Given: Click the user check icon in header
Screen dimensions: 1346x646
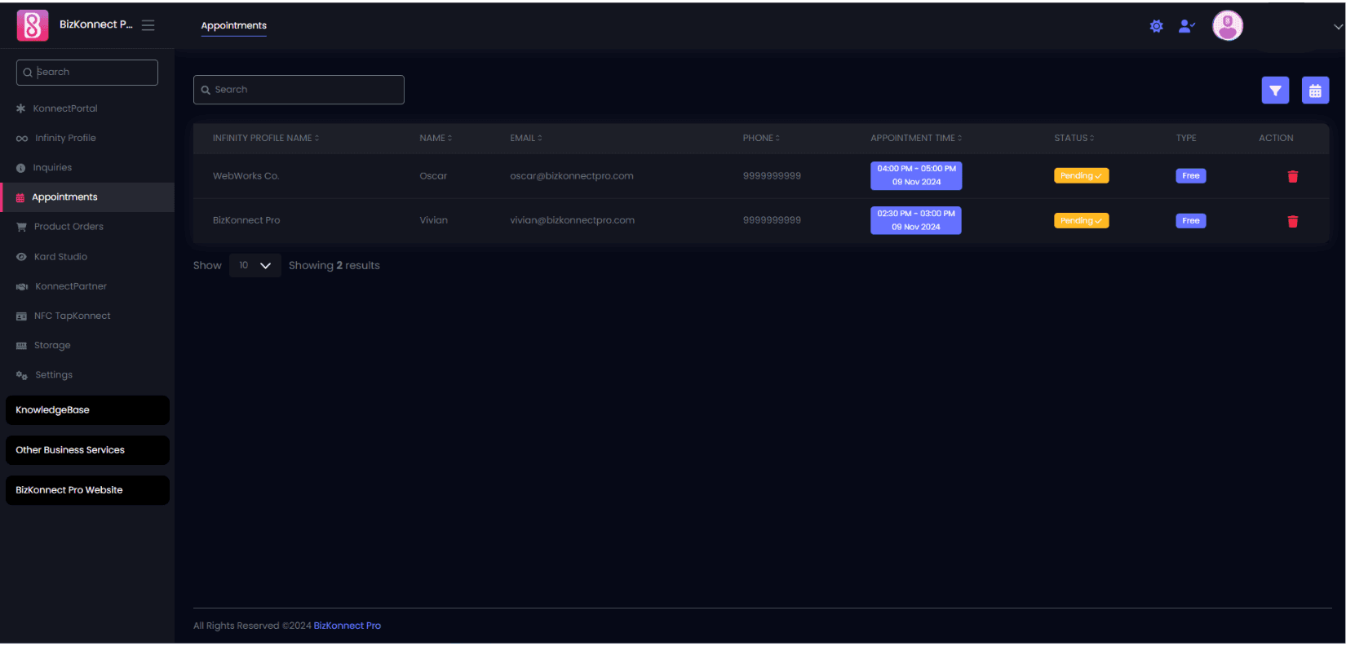Looking at the screenshot, I should click(1187, 26).
